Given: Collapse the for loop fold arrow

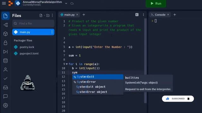Looking at the screenshot, I should (x=67, y=64).
